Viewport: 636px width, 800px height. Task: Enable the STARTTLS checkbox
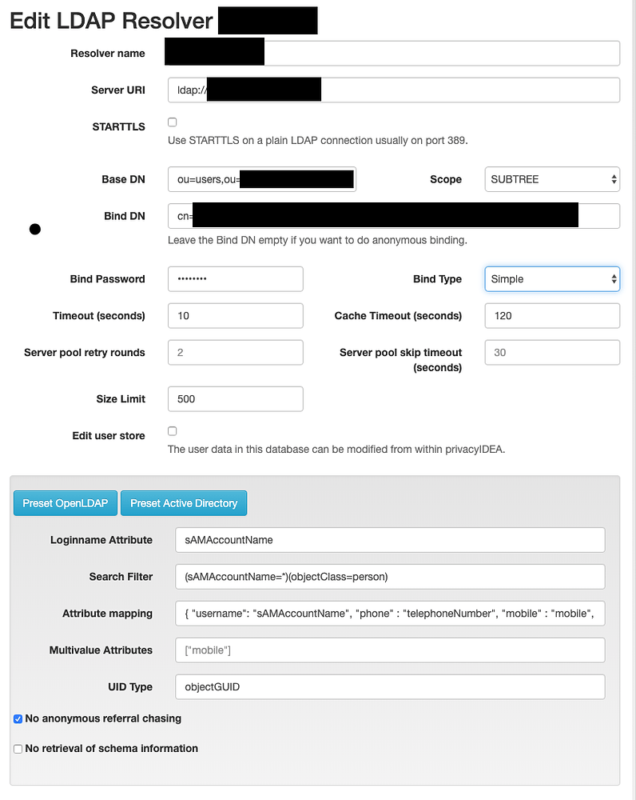coord(172,122)
